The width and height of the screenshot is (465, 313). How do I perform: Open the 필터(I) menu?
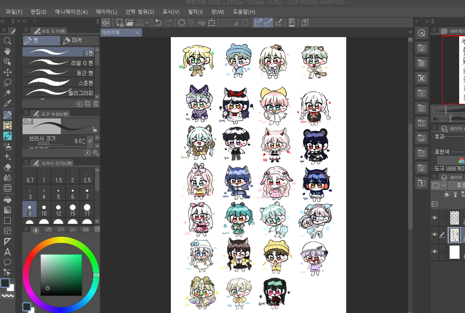pyautogui.click(x=195, y=12)
